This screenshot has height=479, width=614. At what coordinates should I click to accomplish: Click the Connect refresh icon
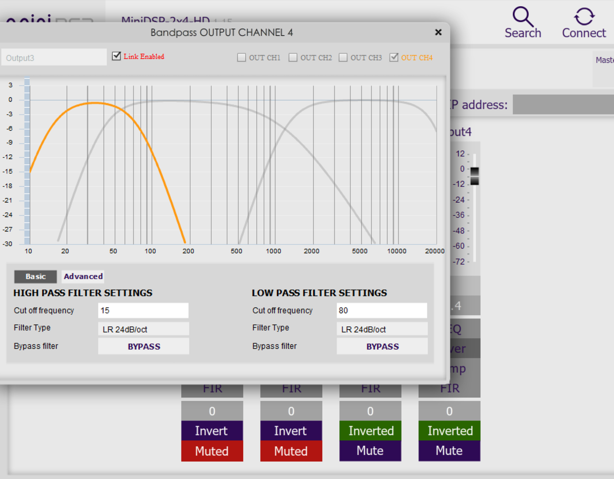[584, 17]
